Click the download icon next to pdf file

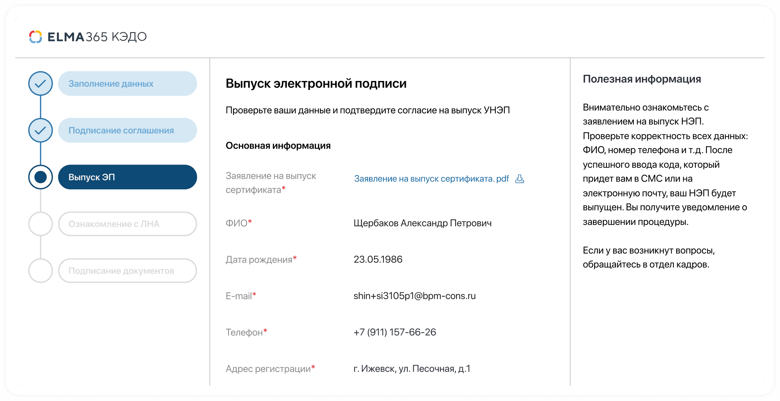pos(520,179)
